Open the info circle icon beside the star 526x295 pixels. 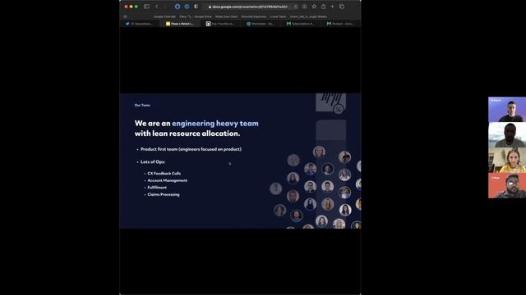[304, 7]
